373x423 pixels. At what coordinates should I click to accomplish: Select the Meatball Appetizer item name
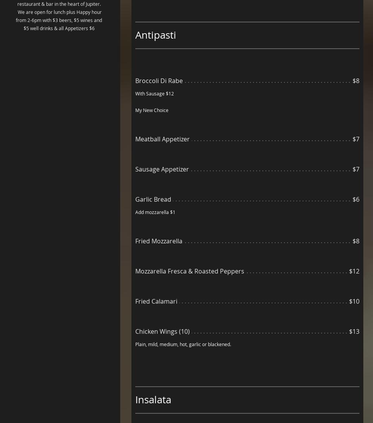click(162, 139)
